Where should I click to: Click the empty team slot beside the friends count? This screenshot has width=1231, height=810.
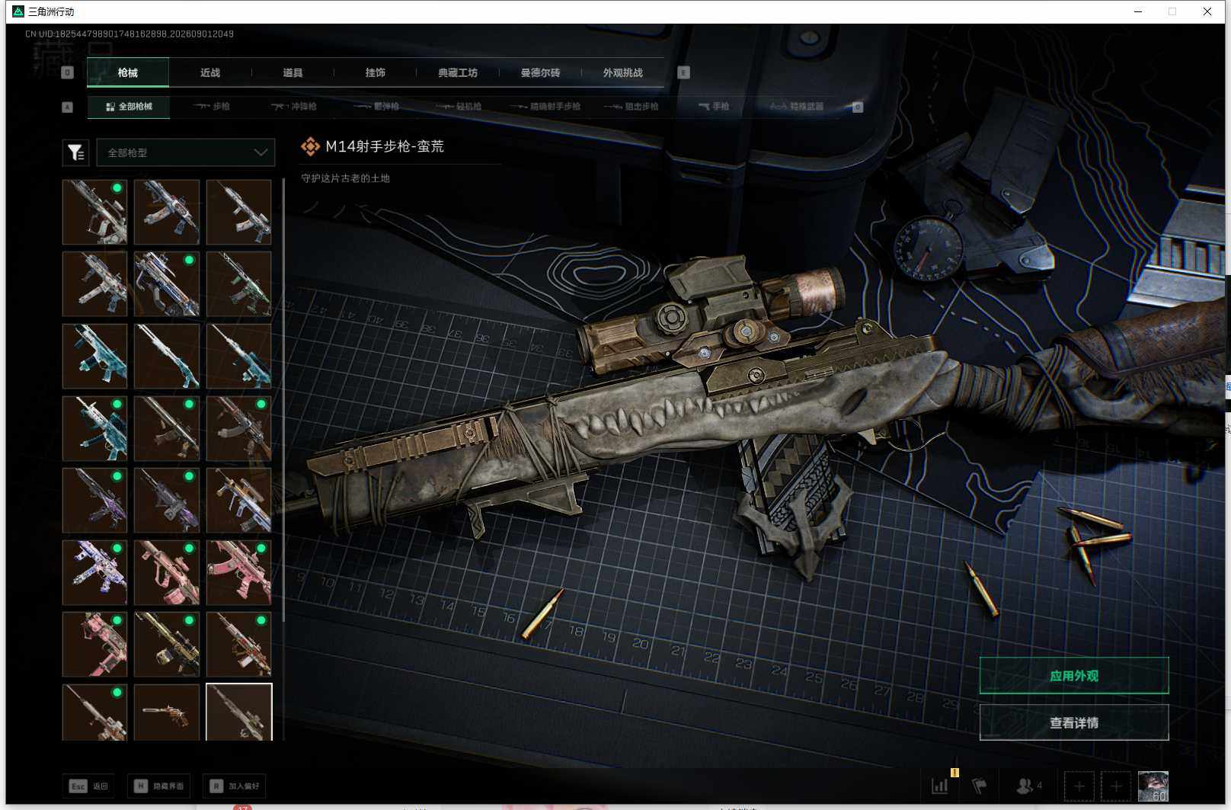(x=1079, y=786)
